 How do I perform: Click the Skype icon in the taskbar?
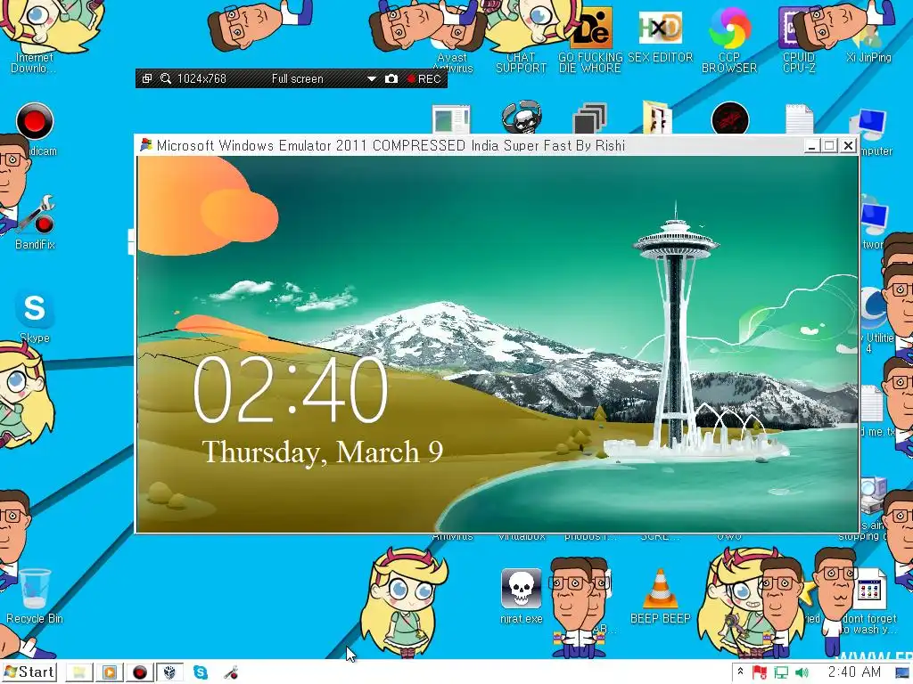pyautogui.click(x=201, y=672)
